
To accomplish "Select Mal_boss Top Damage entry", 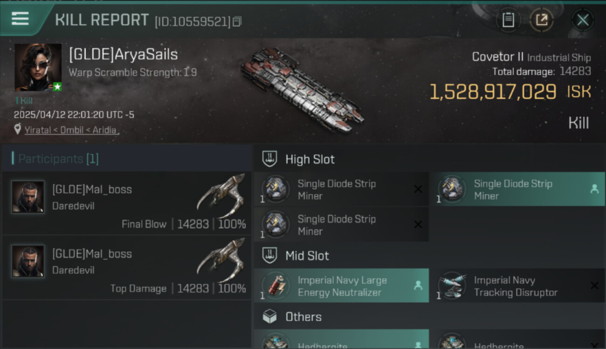I will coord(126,268).
